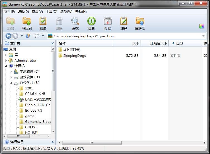The height and width of the screenshot is (154, 210).
Task: Open the 编辑(D) menu
Action: tap(23, 12)
